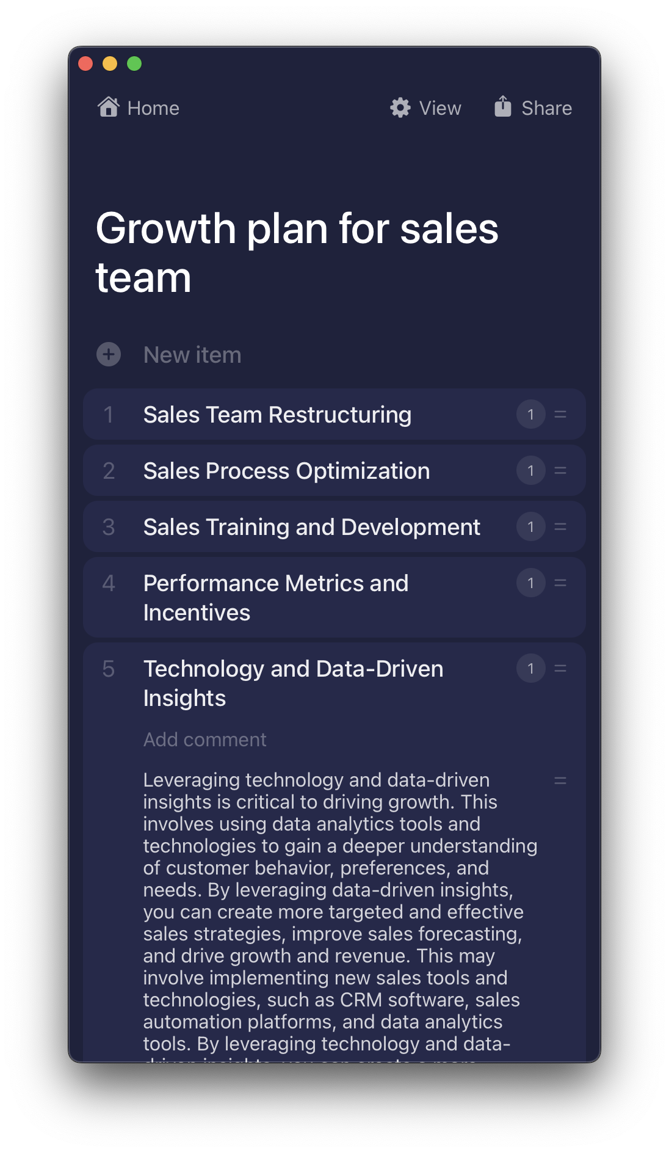Click drag handle for Performance Metrics and Incentives
This screenshot has width=669, height=1153.
[560, 583]
